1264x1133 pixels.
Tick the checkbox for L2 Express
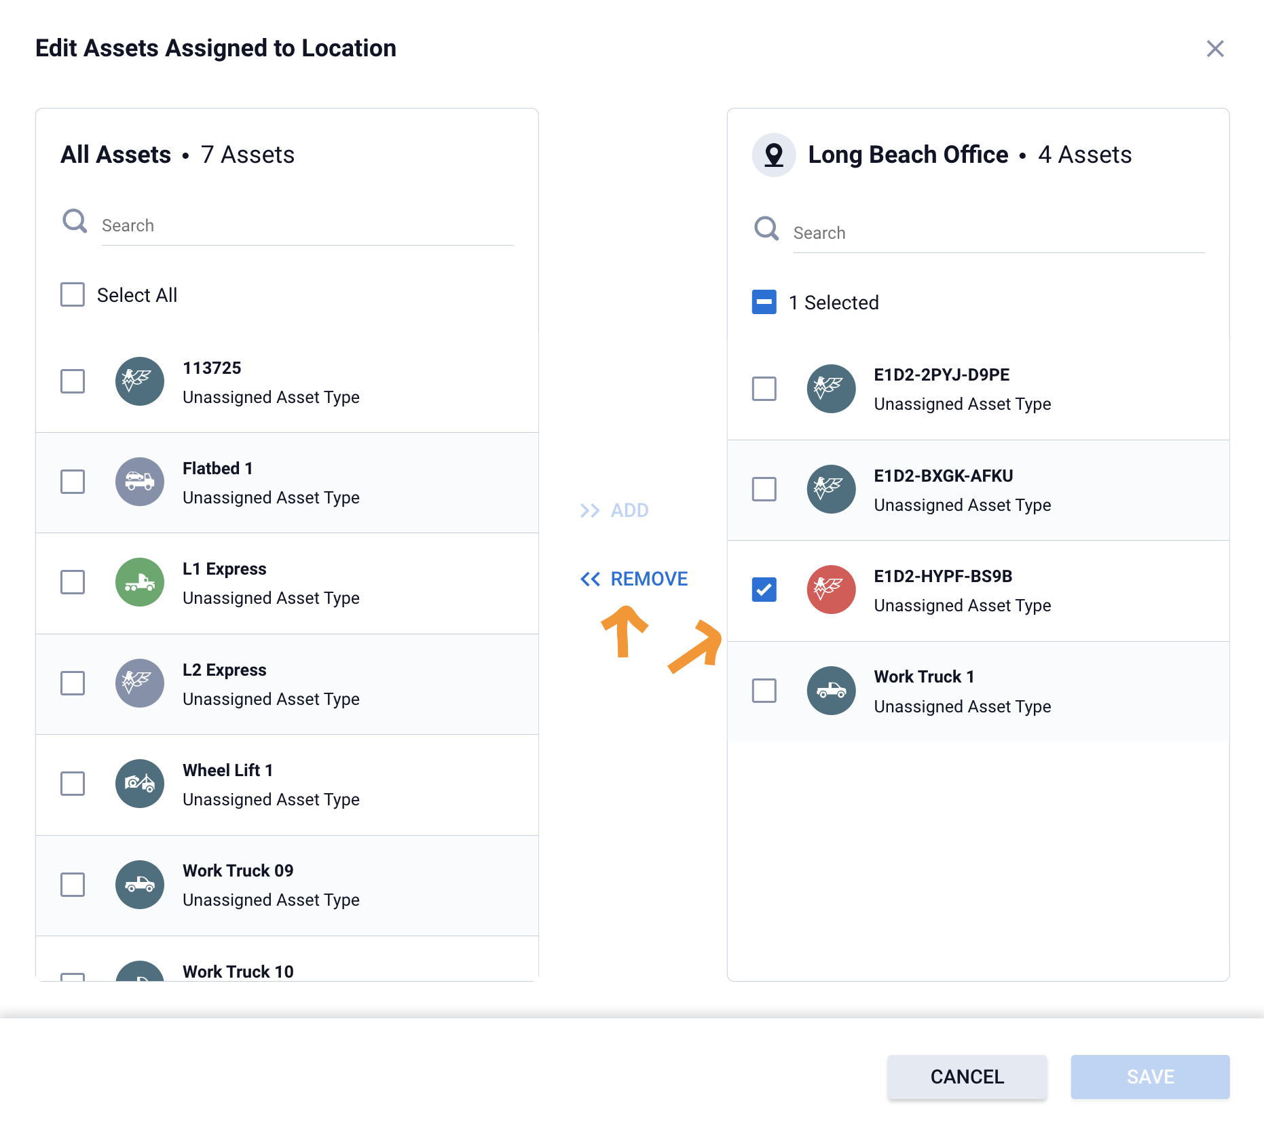click(73, 683)
